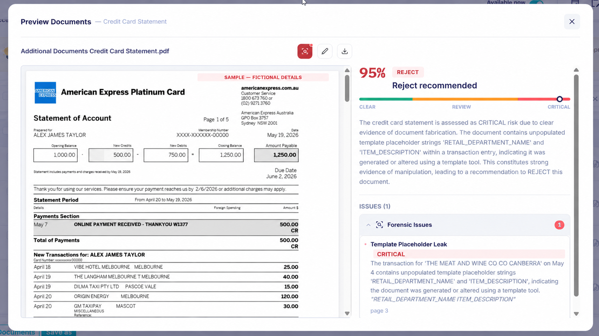Click the 'ISSUES (1)' heading
Screen dimensions: 599x336
click(x=375, y=206)
